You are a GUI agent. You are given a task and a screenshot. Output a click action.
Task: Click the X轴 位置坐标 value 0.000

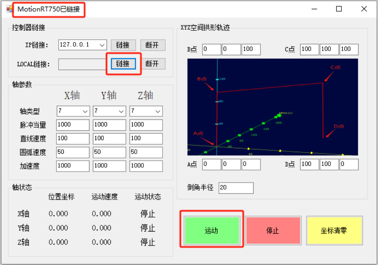58,214
